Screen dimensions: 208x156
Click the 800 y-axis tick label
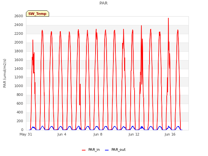coord(20,95)
